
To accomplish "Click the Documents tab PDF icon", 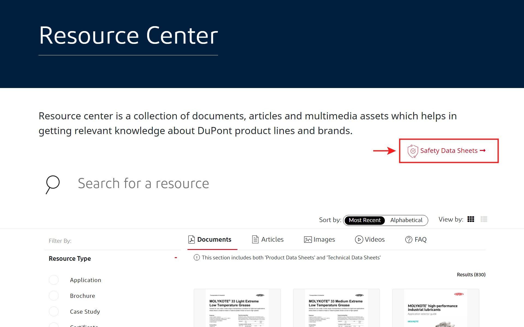I will click(x=192, y=240).
